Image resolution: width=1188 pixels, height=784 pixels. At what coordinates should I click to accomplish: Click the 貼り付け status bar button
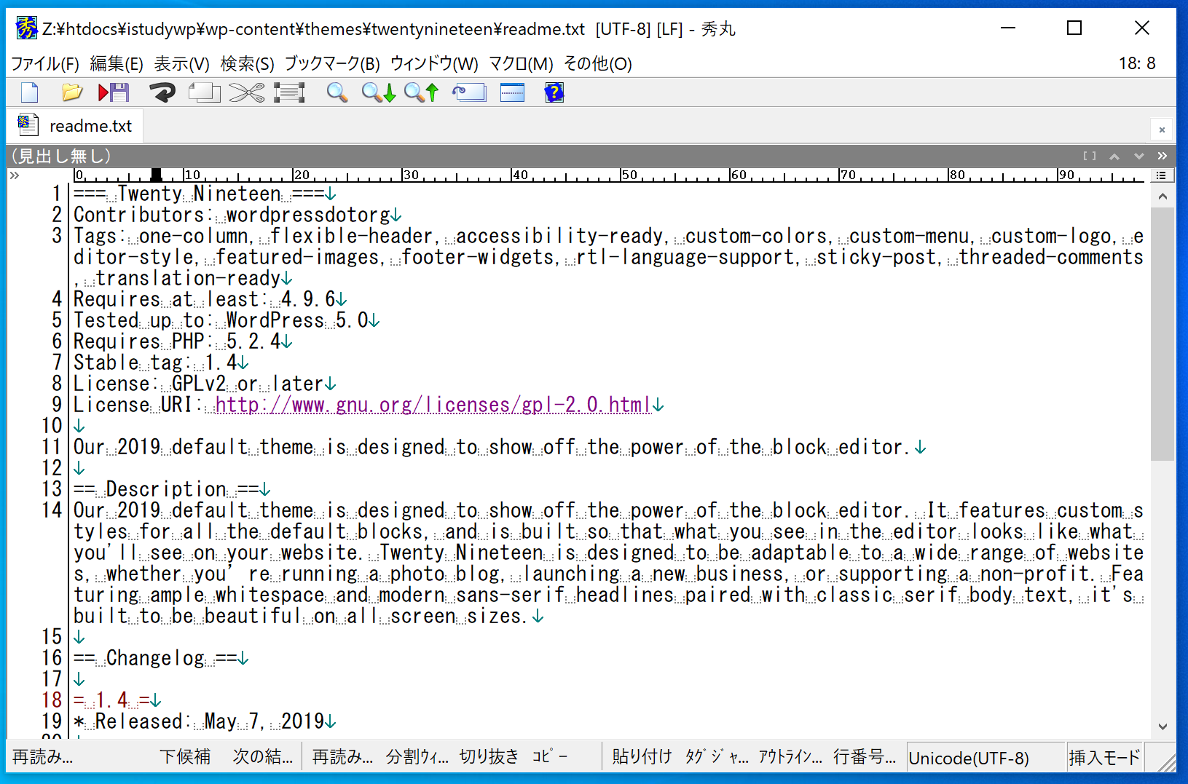(642, 757)
